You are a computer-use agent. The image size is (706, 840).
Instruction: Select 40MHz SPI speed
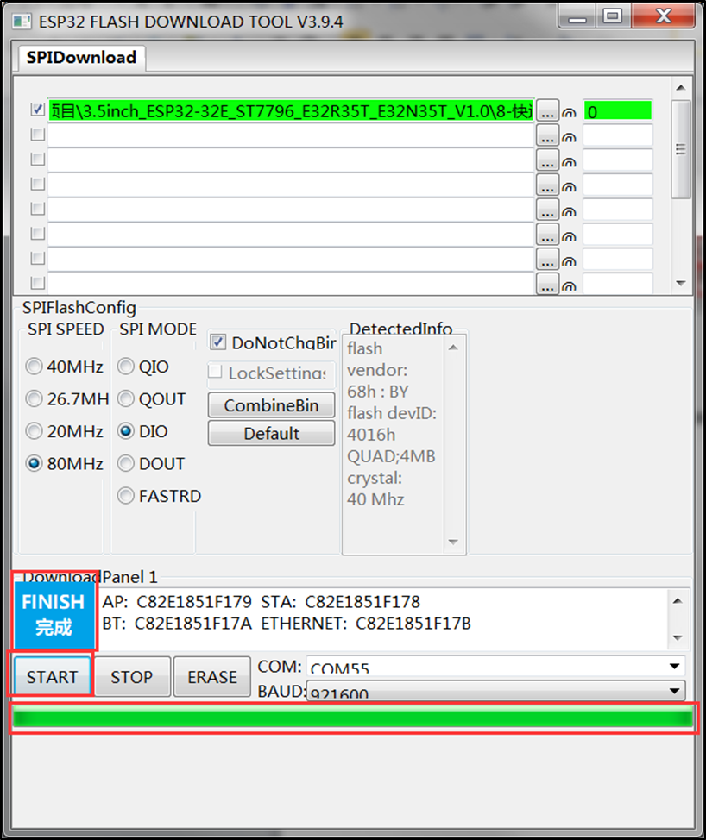tap(35, 367)
